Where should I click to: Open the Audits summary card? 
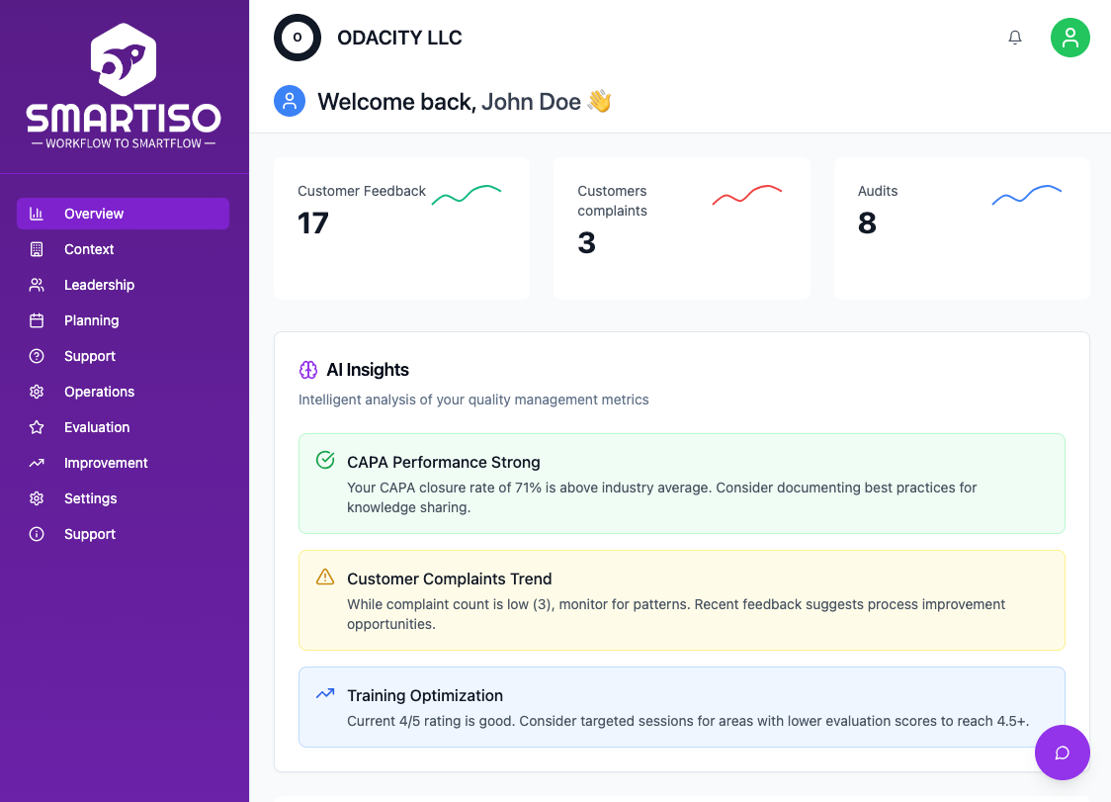(962, 228)
